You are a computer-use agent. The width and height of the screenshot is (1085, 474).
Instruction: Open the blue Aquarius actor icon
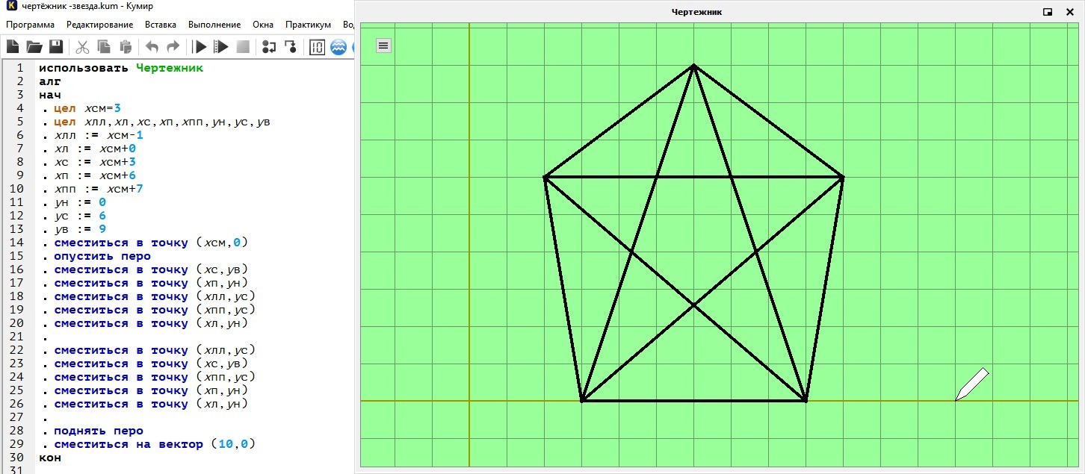tap(338, 47)
